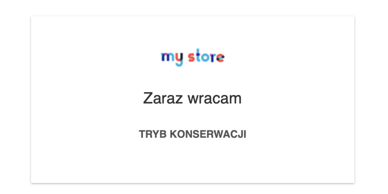The width and height of the screenshot is (388, 194).
Task: Click the red "s" in the logo
Action: [x=191, y=58]
